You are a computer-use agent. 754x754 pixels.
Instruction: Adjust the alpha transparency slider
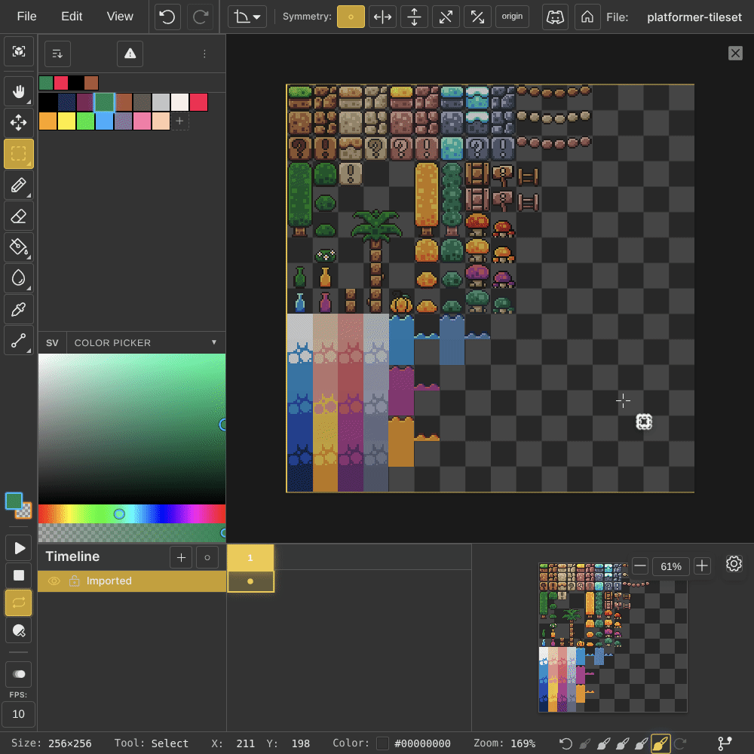pos(132,533)
